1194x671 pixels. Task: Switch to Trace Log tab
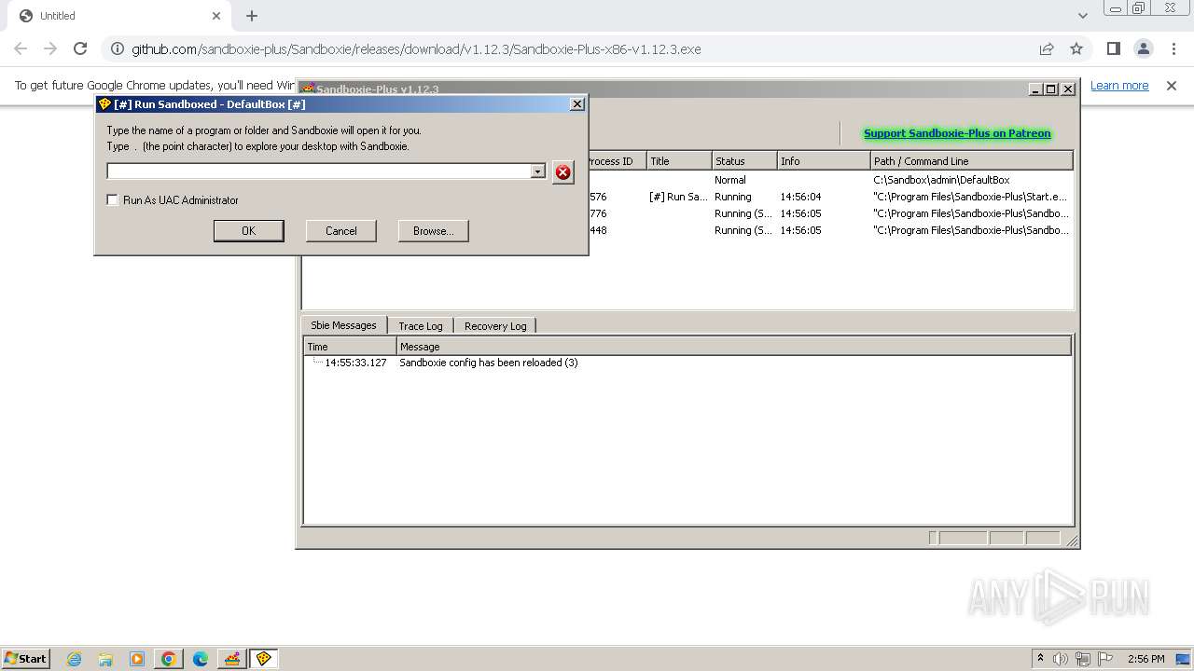(420, 326)
